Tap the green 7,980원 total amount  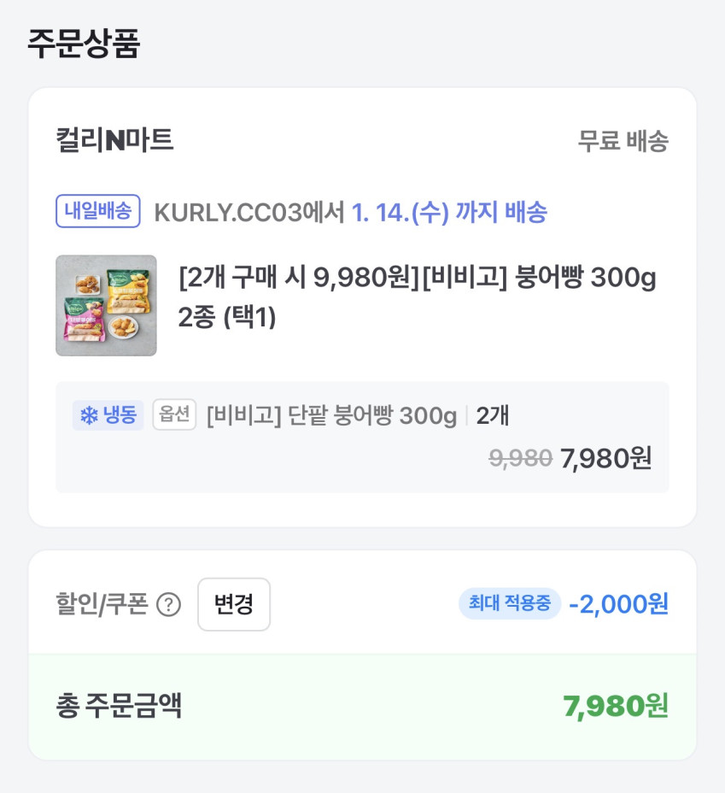615,707
